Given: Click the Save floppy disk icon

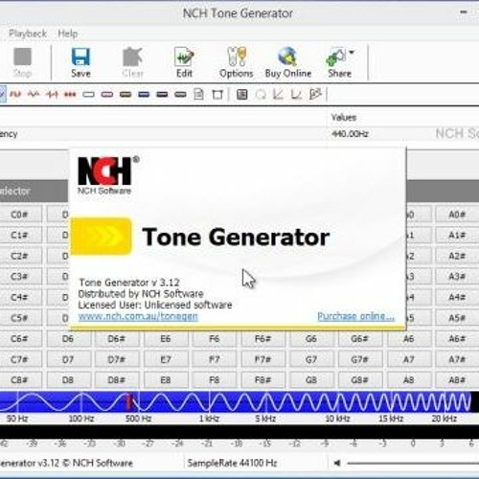Looking at the screenshot, I should [x=80, y=57].
